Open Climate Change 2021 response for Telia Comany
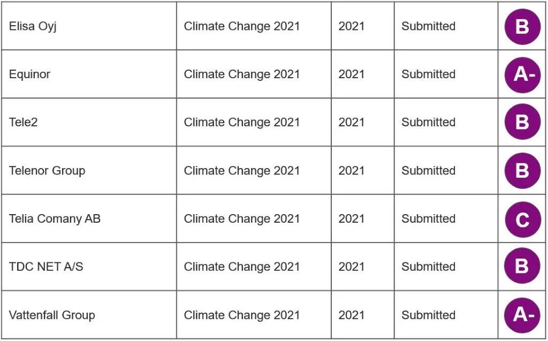This screenshot has width=548, height=341. click(x=242, y=218)
